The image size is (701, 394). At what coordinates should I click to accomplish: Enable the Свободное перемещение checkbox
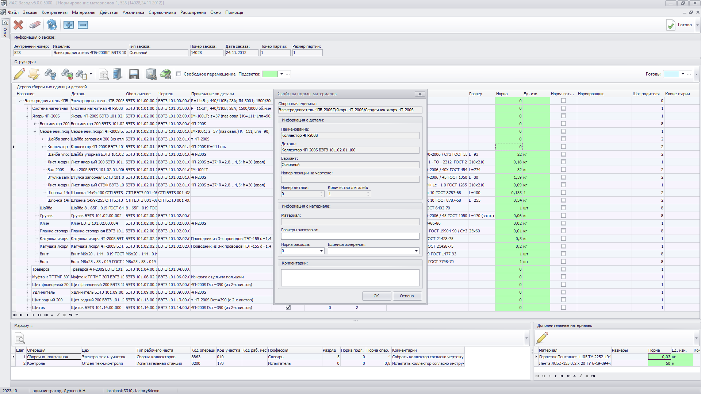coord(179,74)
